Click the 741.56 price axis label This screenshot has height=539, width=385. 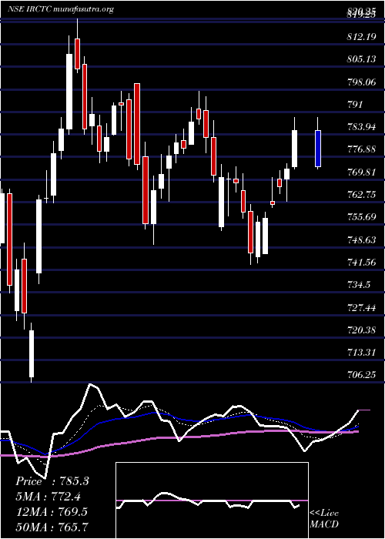tap(362, 263)
